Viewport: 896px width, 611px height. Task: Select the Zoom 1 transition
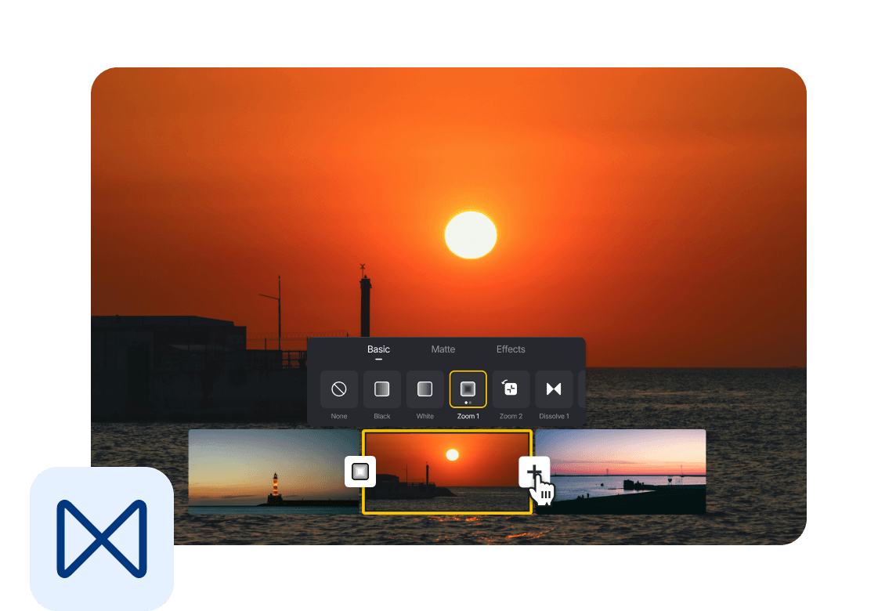(468, 389)
